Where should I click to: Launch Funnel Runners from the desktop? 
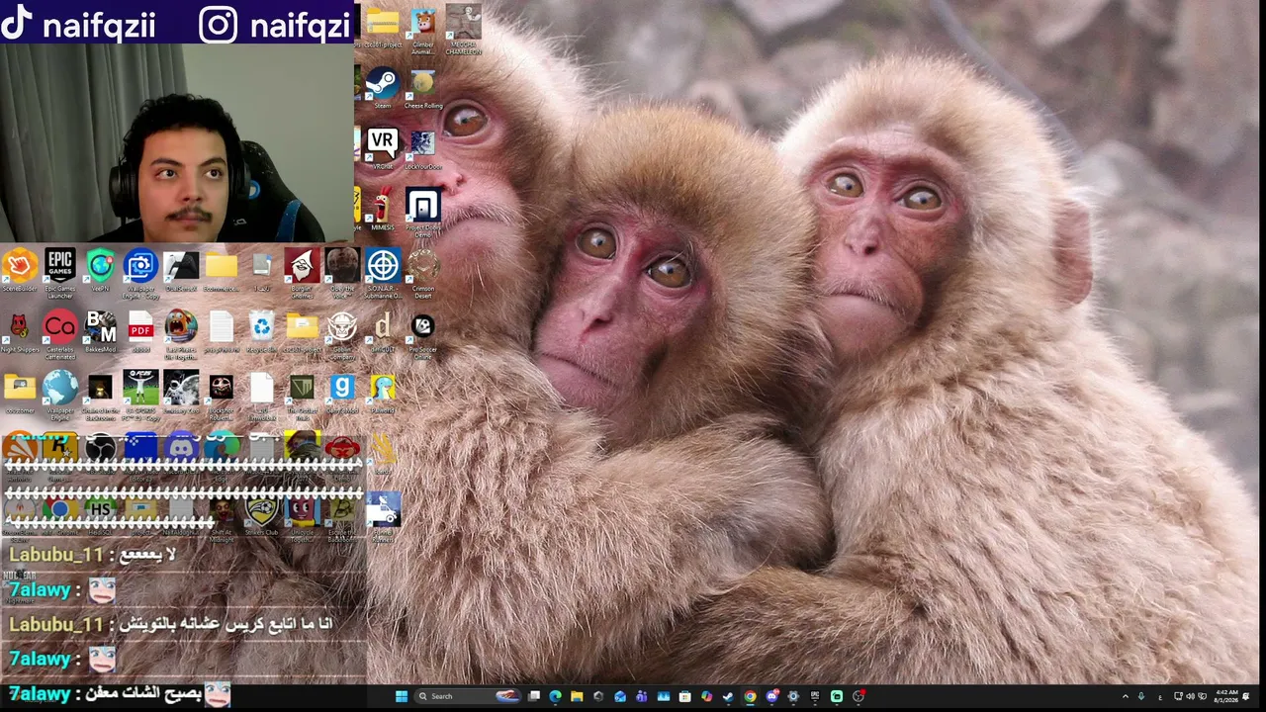383,515
